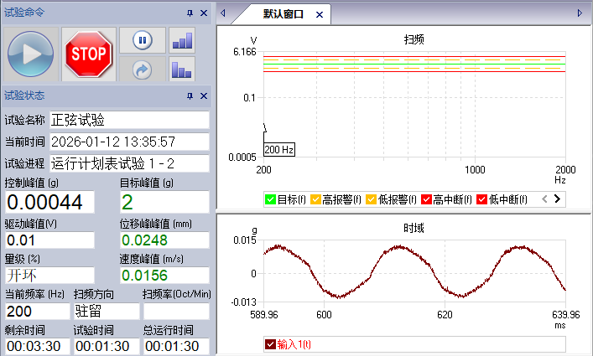Image resolution: width=593 pixels, height=356 pixels.
Task: Toggle the 输入1(t) trace checkbox
Action: click(270, 343)
